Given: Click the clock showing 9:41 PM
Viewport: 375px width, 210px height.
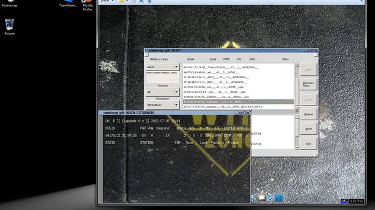Looking at the screenshot, I should 356,201.
